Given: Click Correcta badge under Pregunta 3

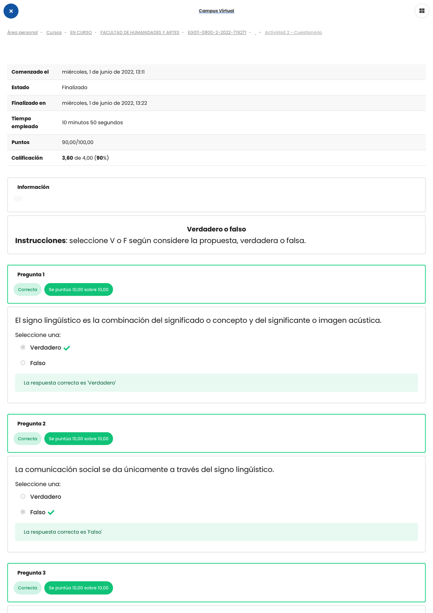Looking at the screenshot, I should [x=27, y=588].
